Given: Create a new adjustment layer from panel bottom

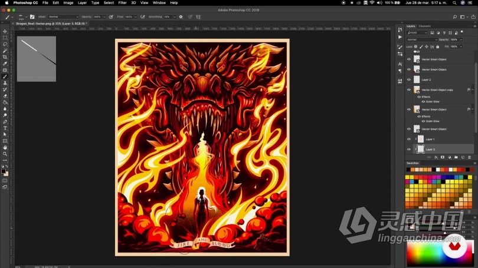Looking at the screenshot, I should click(449, 157).
